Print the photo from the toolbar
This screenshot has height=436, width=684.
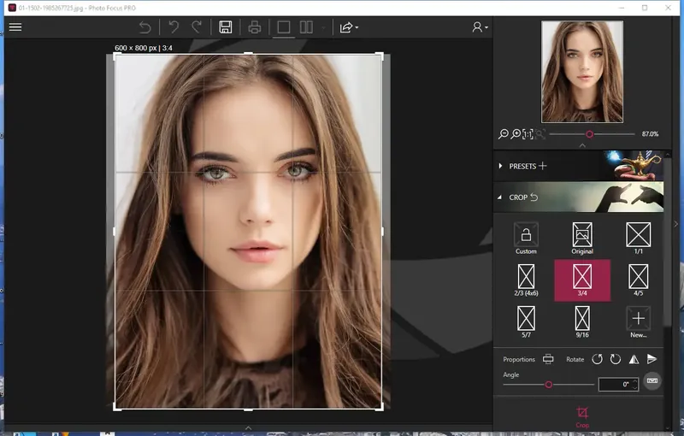254,27
